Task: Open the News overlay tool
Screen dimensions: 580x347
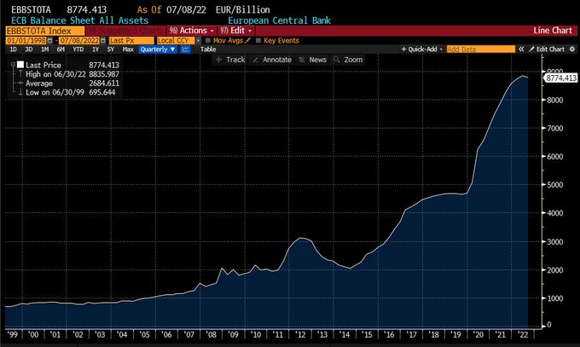Action: [312, 60]
